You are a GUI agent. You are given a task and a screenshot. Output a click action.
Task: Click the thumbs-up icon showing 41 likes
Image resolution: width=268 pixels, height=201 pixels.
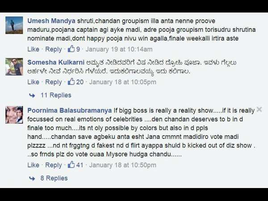pos(71,164)
